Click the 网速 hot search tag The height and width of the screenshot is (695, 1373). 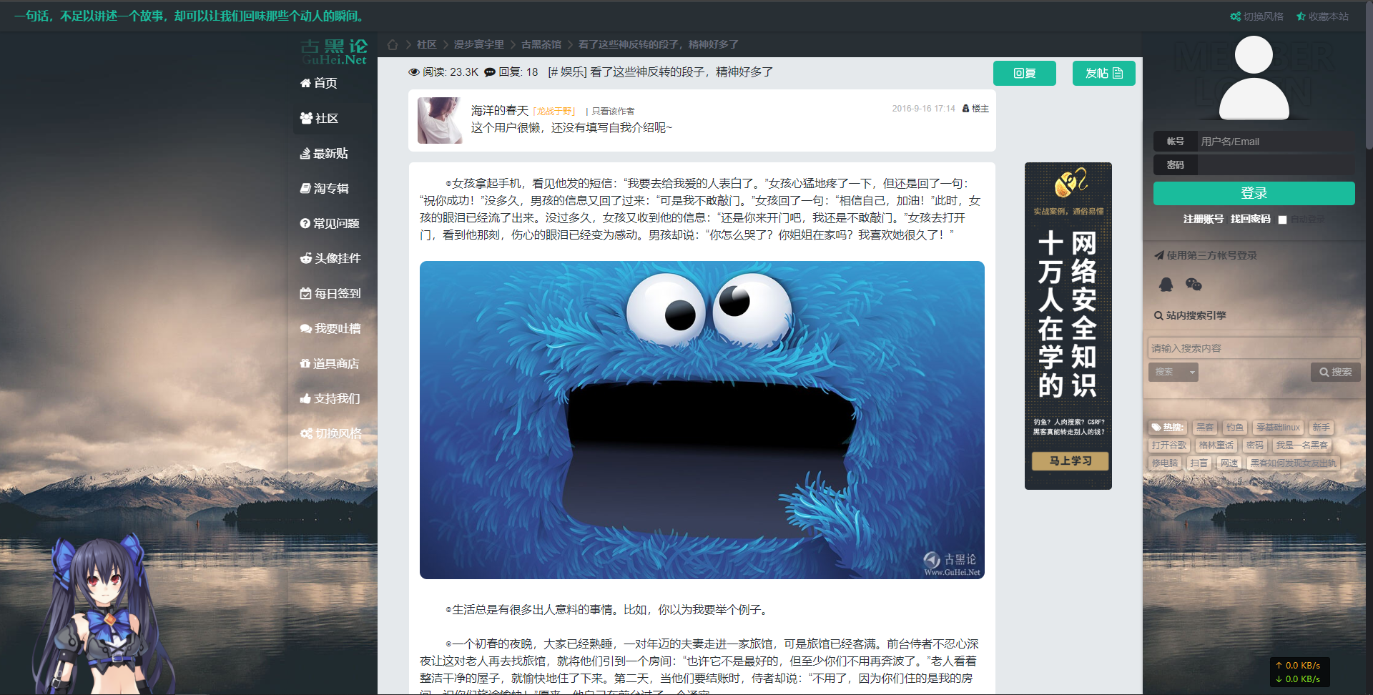1229,463
